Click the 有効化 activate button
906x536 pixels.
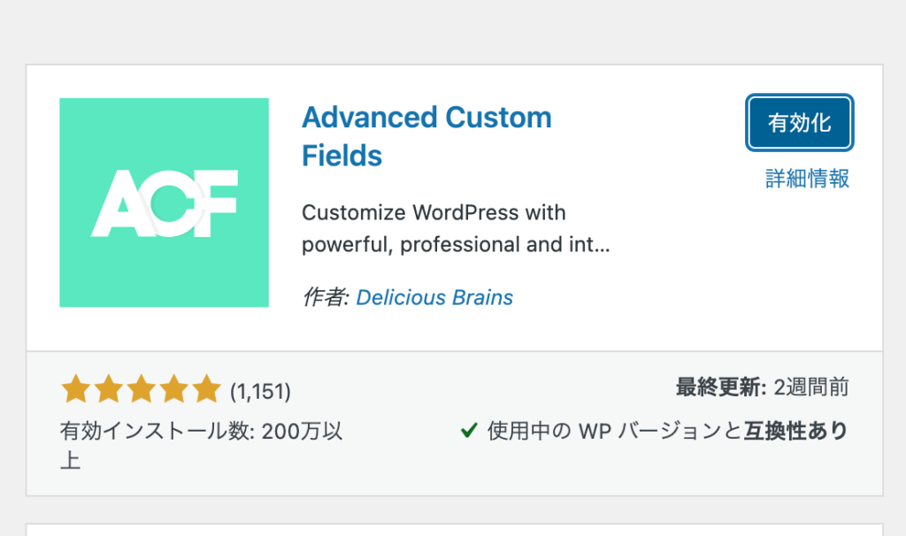[x=799, y=123]
